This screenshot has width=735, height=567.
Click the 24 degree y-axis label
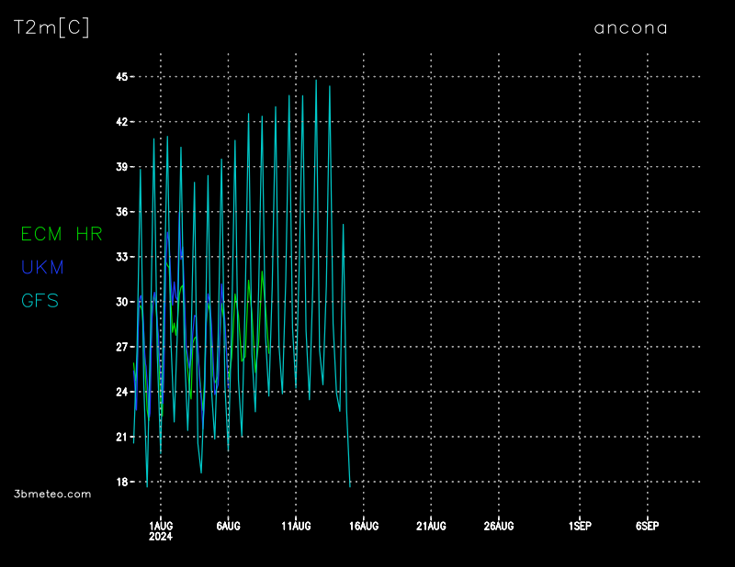[x=120, y=392]
